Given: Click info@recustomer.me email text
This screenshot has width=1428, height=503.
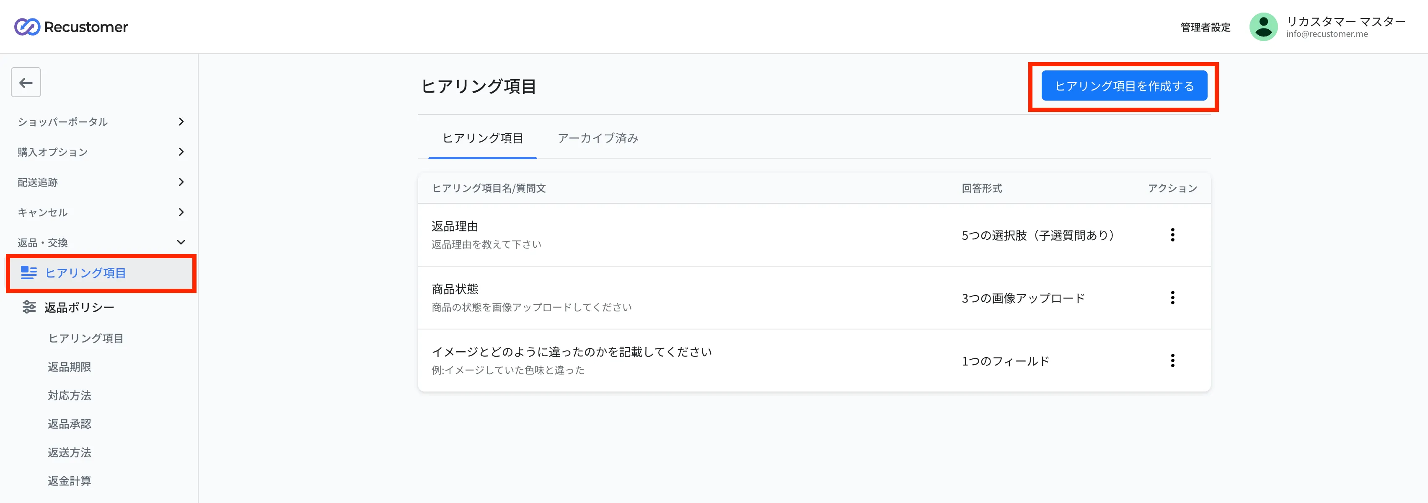Looking at the screenshot, I should pos(1327,34).
